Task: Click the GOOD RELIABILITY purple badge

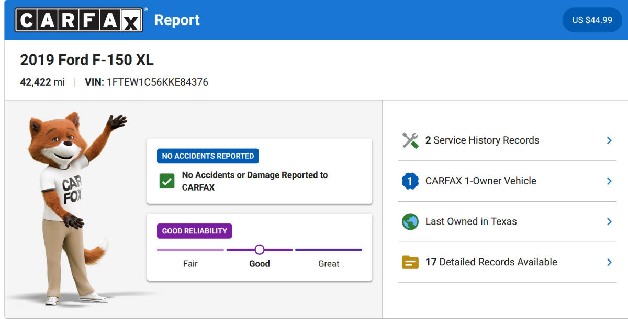Action: coord(194,231)
